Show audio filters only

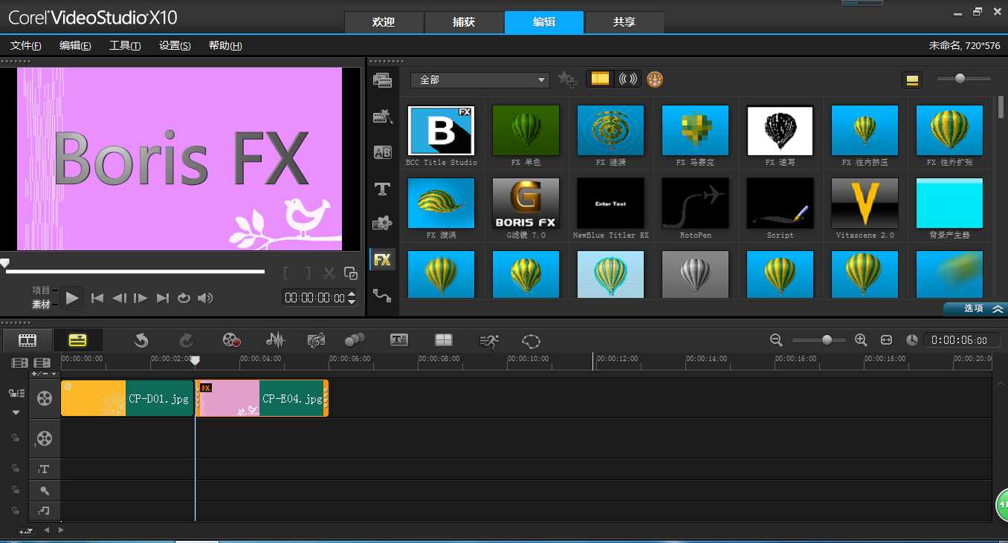pyautogui.click(x=628, y=79)
